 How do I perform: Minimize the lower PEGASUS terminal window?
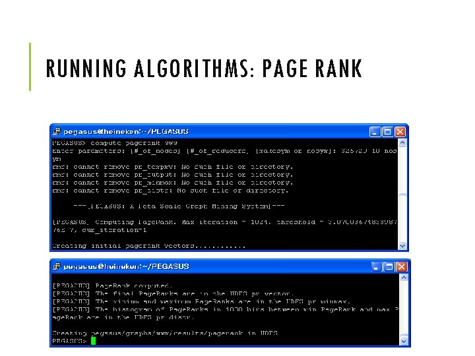[376, 267]
